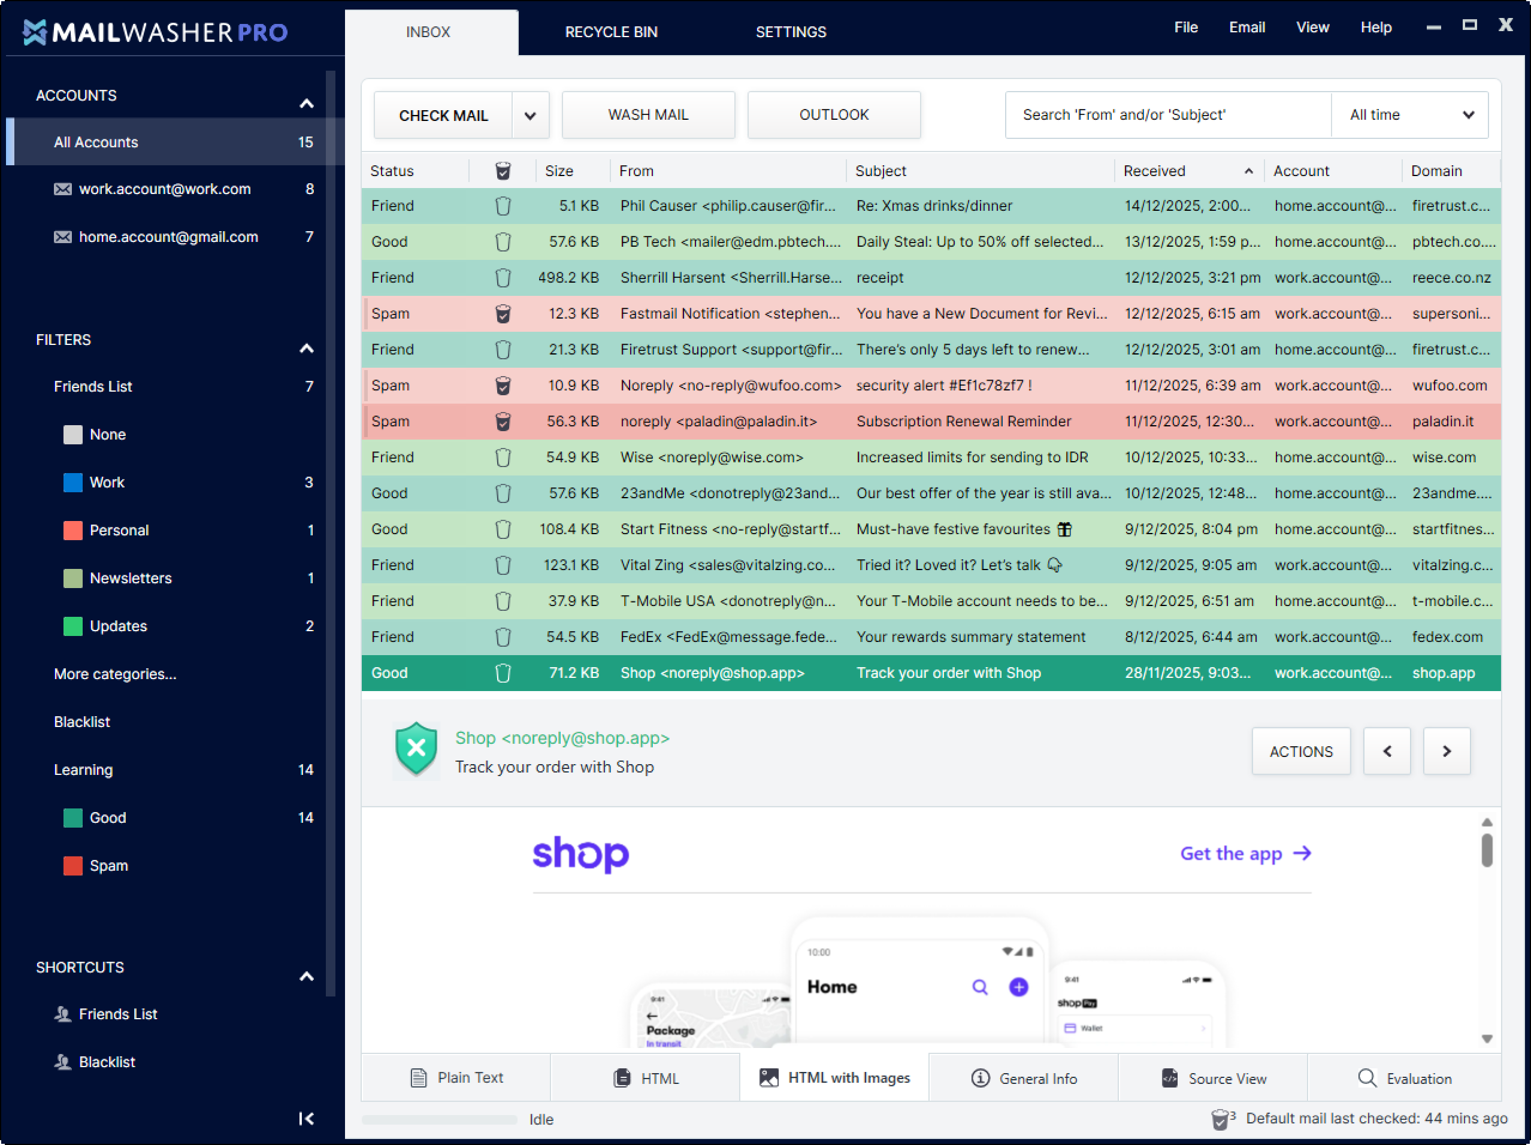Go to previous email arrow

click(x=1387, y=752)
